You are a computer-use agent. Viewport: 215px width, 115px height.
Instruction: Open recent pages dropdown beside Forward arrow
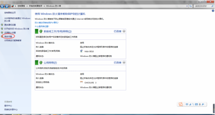[10, 6]
